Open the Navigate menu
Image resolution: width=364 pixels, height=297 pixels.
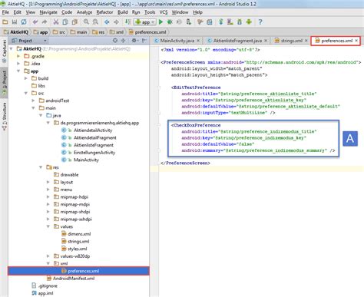pos(48,12)
